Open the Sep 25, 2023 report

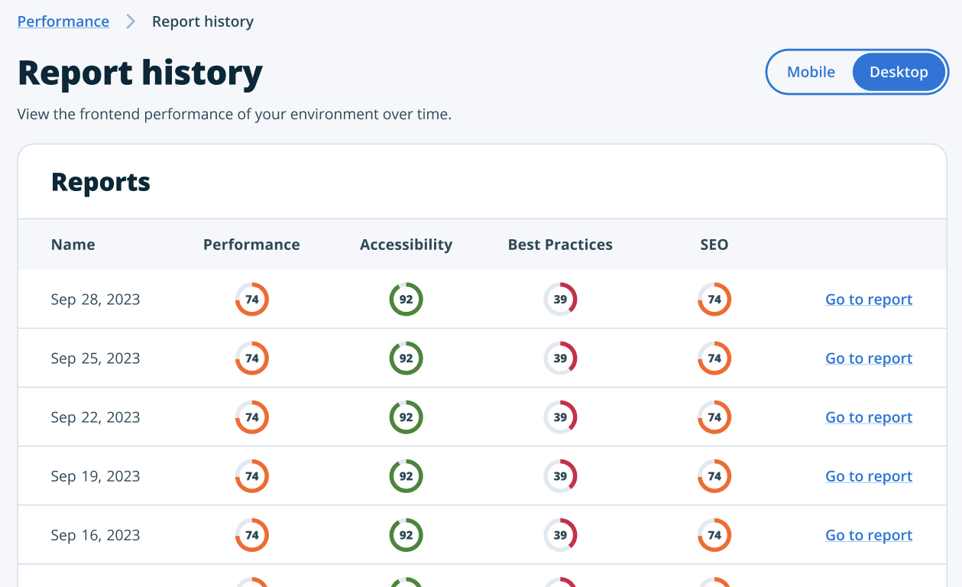(868, 358)
